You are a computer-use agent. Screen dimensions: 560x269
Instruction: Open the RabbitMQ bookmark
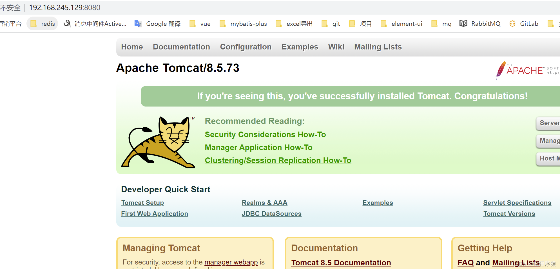tap(480, 24)
